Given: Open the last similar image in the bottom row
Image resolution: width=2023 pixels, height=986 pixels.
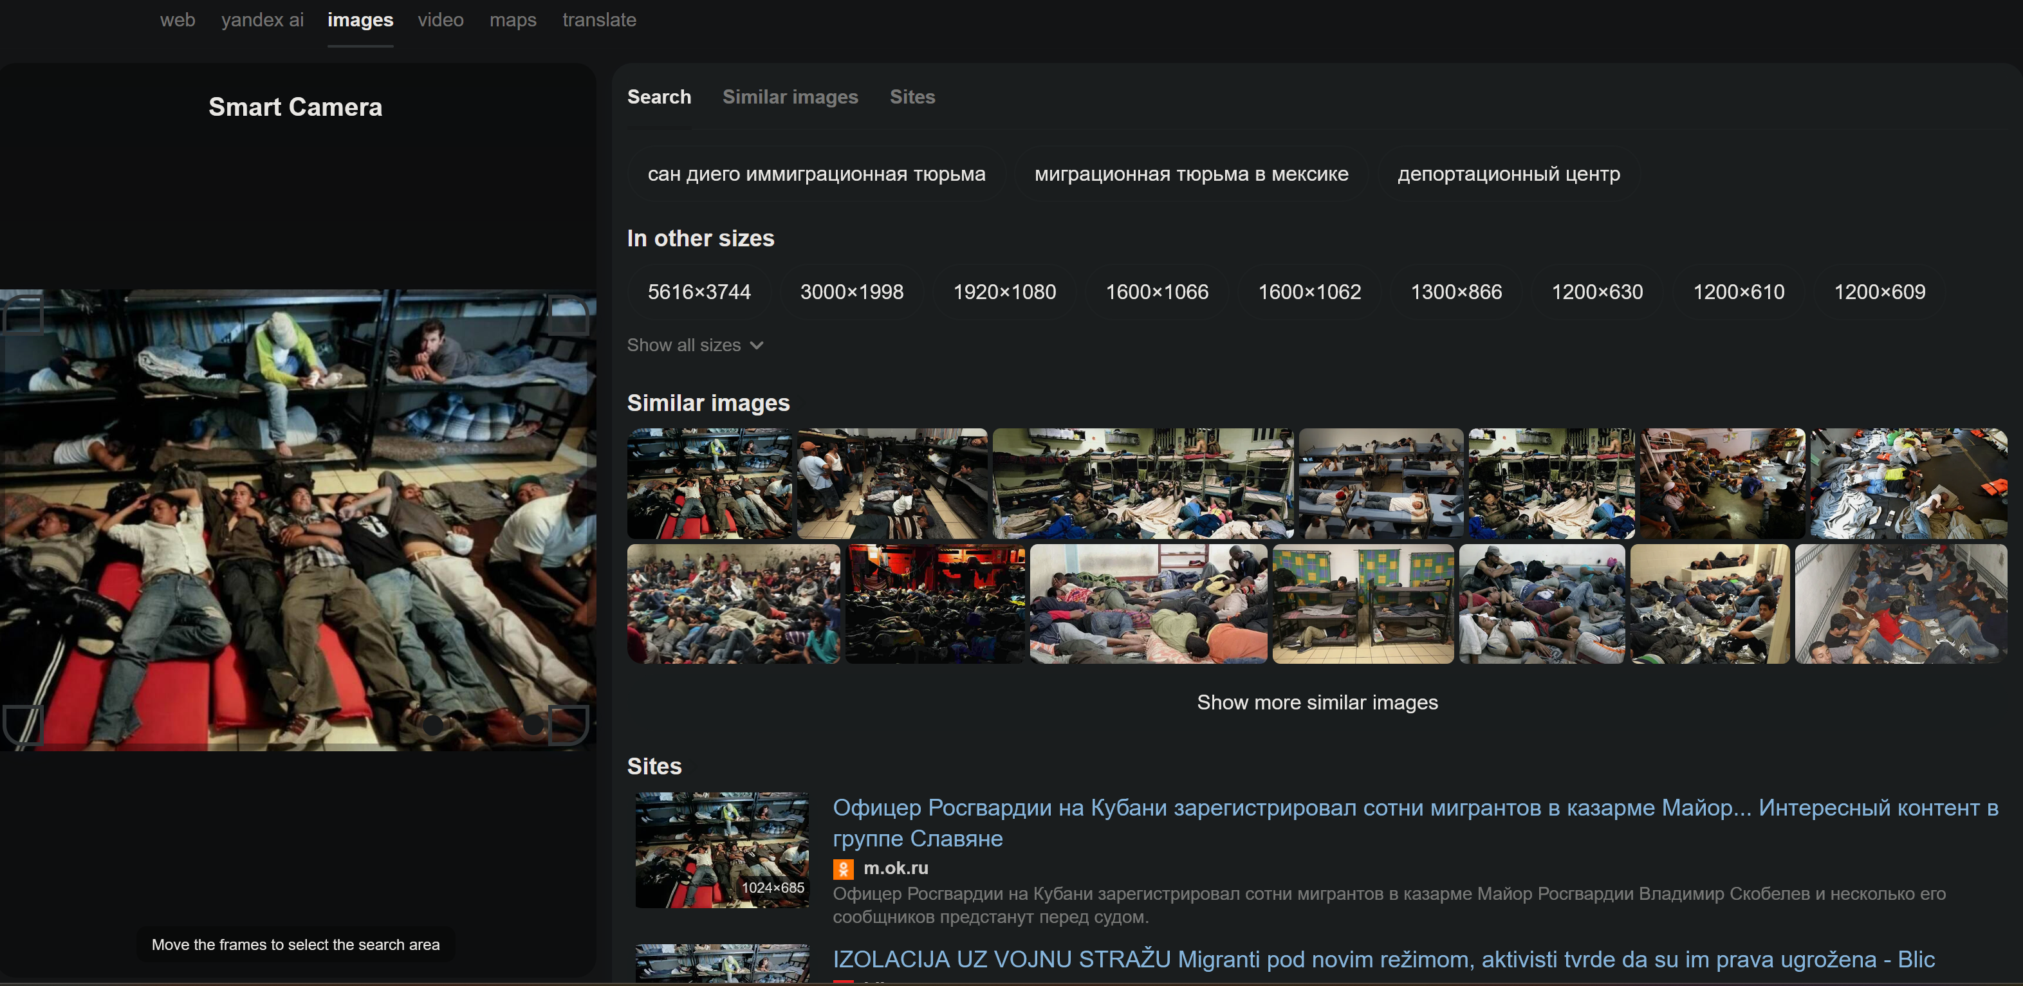Looking at the screenshot, I should pyautogui.click(x=1901, y=604).
